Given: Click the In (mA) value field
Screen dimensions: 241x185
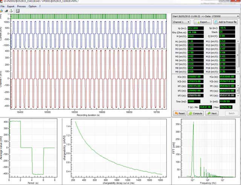Looking at the screenshot, I should (227, 101).
